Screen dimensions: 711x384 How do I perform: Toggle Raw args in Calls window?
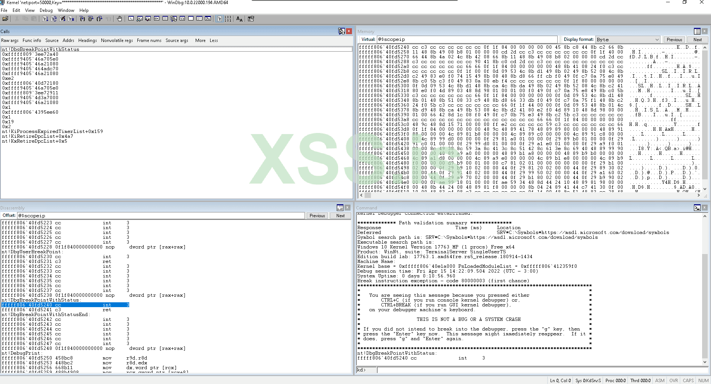click(10, 40)
